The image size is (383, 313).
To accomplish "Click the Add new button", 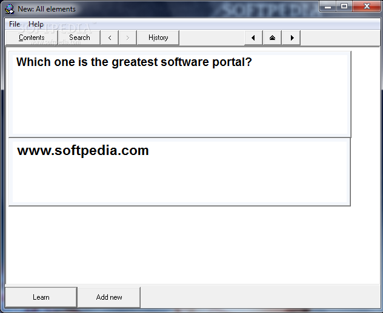I will pyautogui.click(x=109, y=297).
